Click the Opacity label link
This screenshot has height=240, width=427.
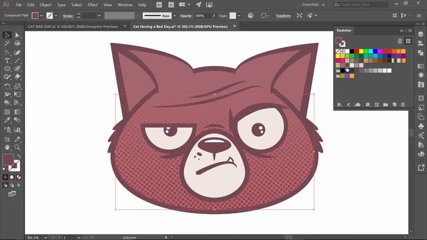click(186, 16)
